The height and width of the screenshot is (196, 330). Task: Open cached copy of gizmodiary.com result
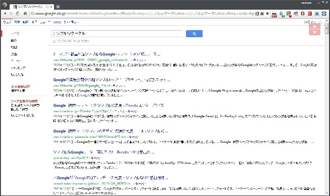[96, 158]
